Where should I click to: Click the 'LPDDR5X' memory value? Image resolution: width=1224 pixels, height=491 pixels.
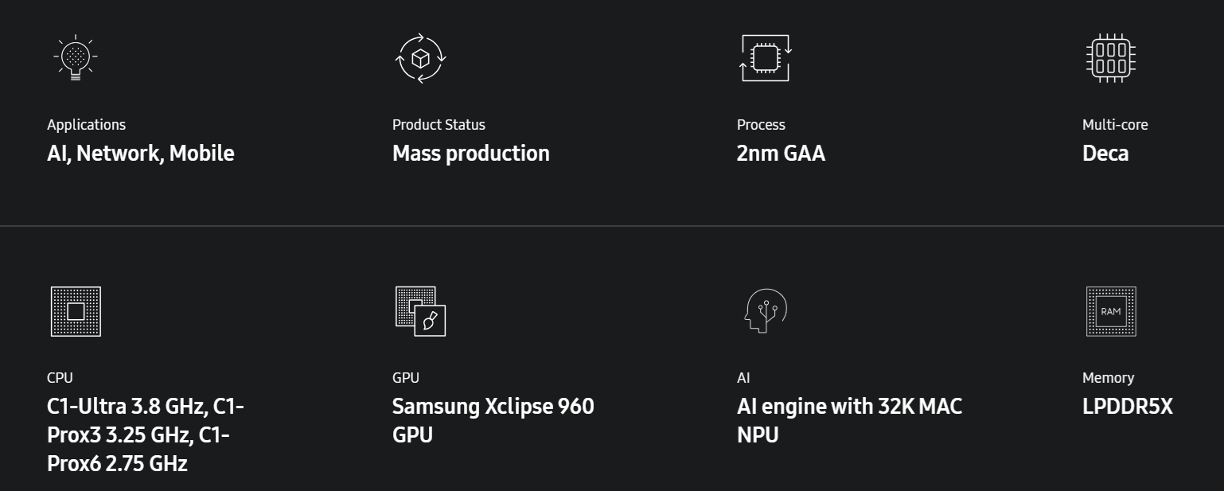pyautogui.click(x=1127, y=407)
